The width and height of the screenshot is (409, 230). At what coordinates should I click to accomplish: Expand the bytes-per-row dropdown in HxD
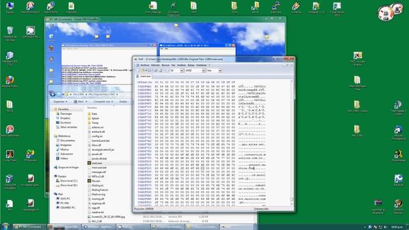pos(181,71)
